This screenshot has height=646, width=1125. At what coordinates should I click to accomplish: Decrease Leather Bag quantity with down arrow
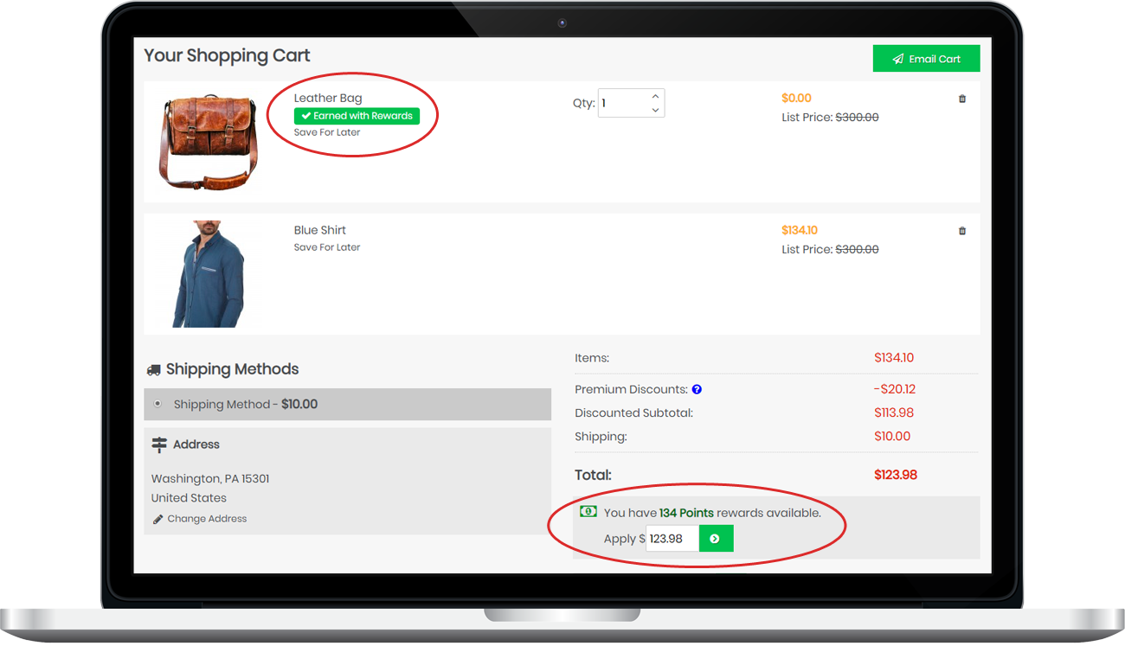coord(655,110)
